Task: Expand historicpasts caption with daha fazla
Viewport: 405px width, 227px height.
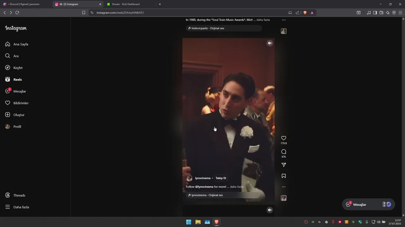Action: coord(263,20)
